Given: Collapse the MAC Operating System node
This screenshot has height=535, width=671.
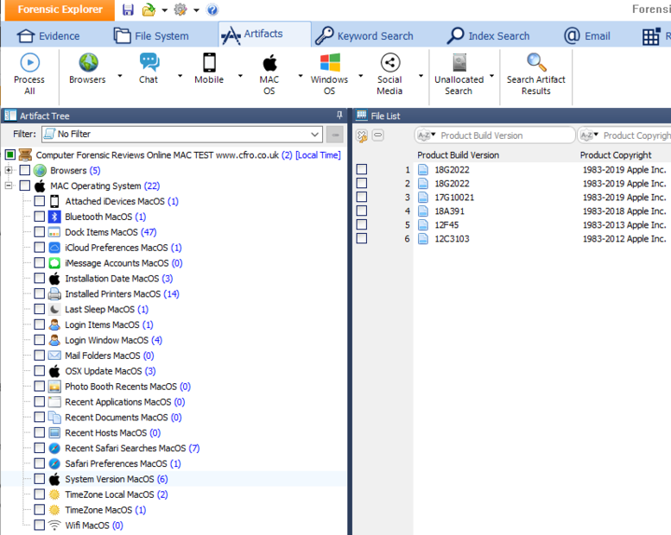Looking at the screenshot, I should pos(9,186).
